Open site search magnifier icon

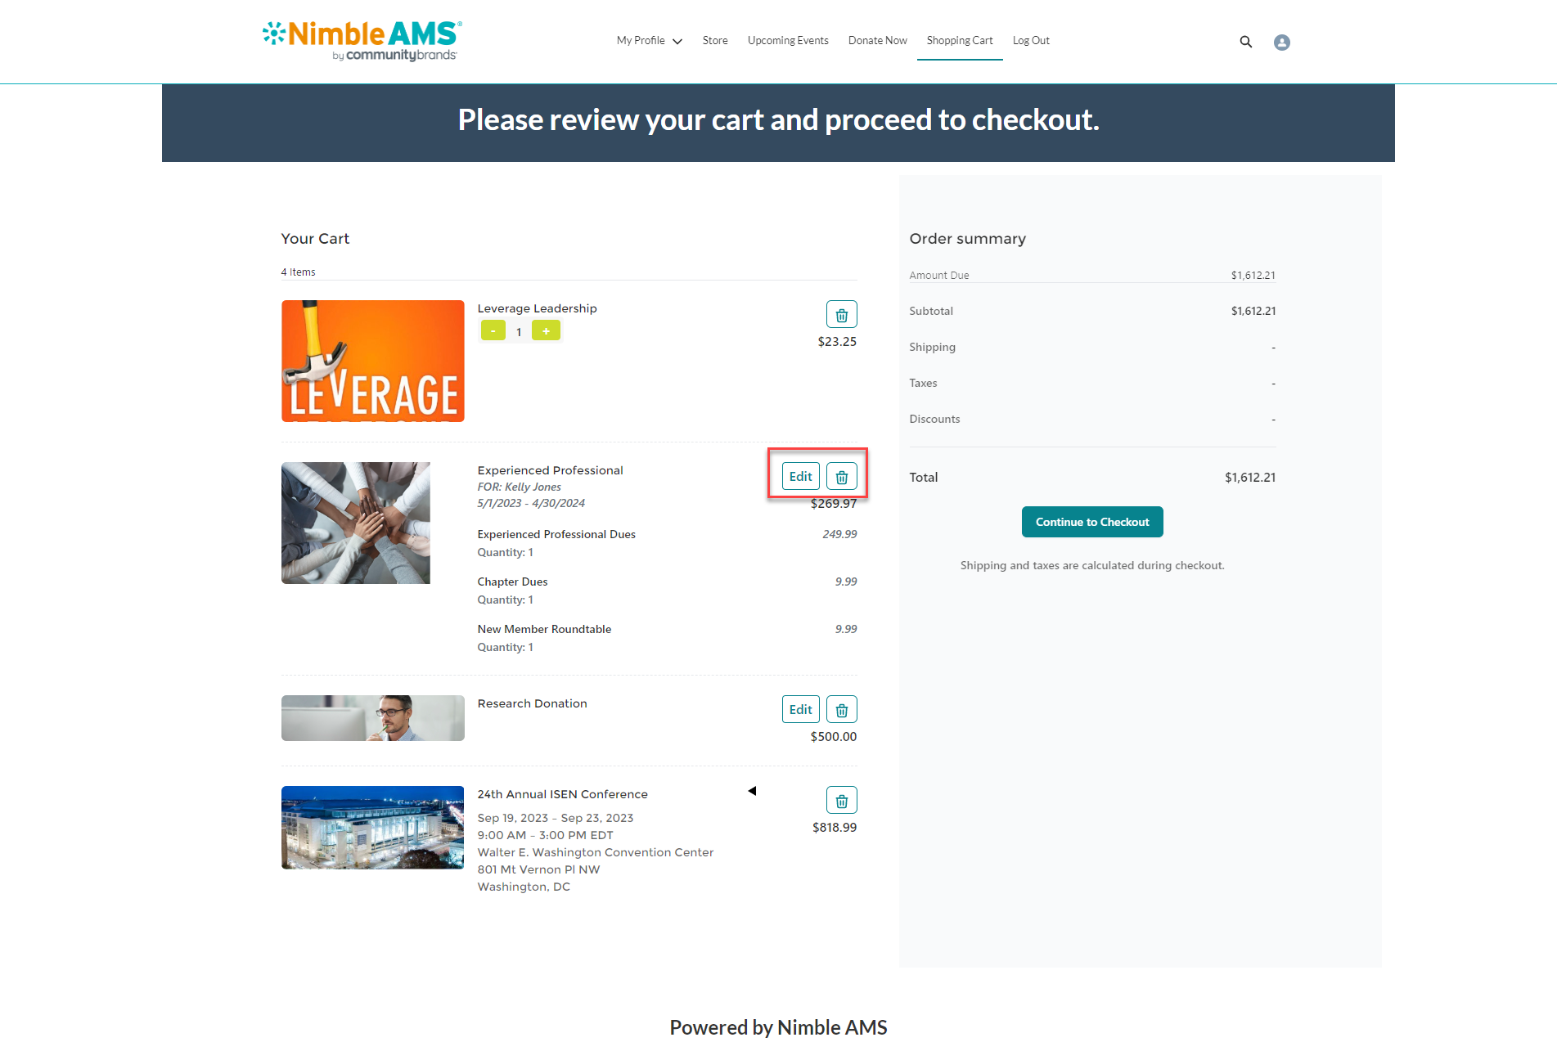coord(1245,42)
